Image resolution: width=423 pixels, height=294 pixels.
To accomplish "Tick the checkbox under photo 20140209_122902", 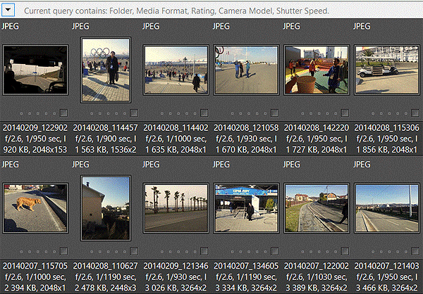I will [x=64, y=113].
